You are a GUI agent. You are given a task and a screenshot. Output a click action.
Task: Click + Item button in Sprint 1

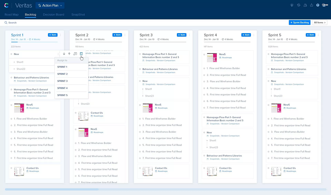point(53,35)
